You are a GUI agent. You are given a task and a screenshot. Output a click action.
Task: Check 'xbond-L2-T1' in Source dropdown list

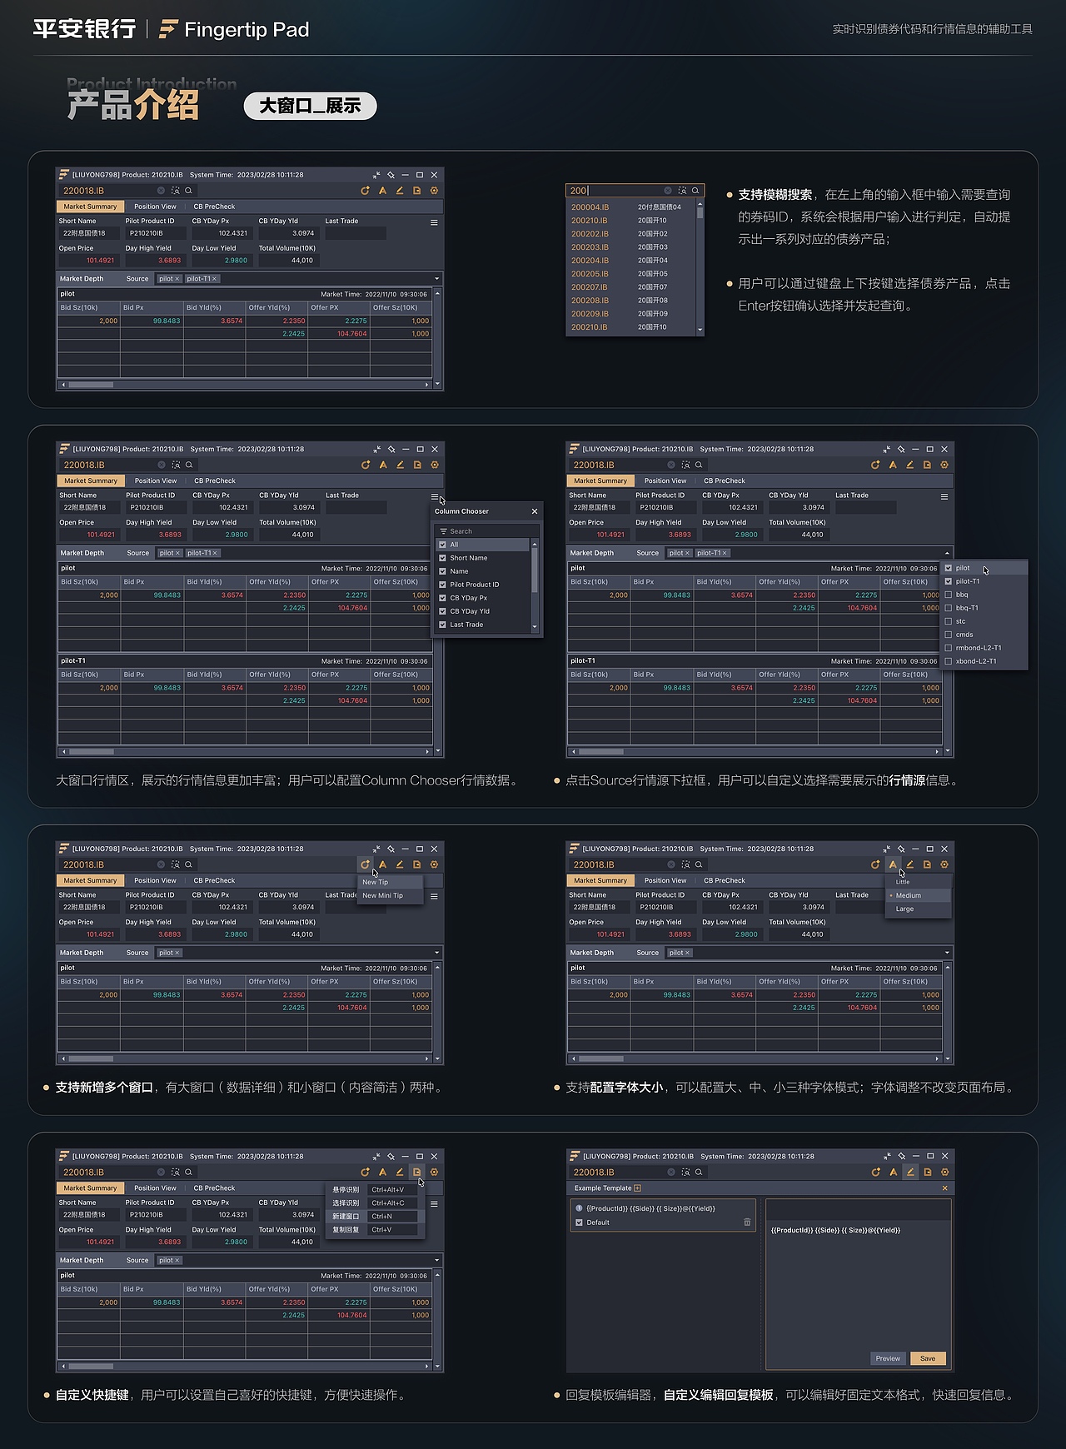pyautogui.click(x=949, y=661)
